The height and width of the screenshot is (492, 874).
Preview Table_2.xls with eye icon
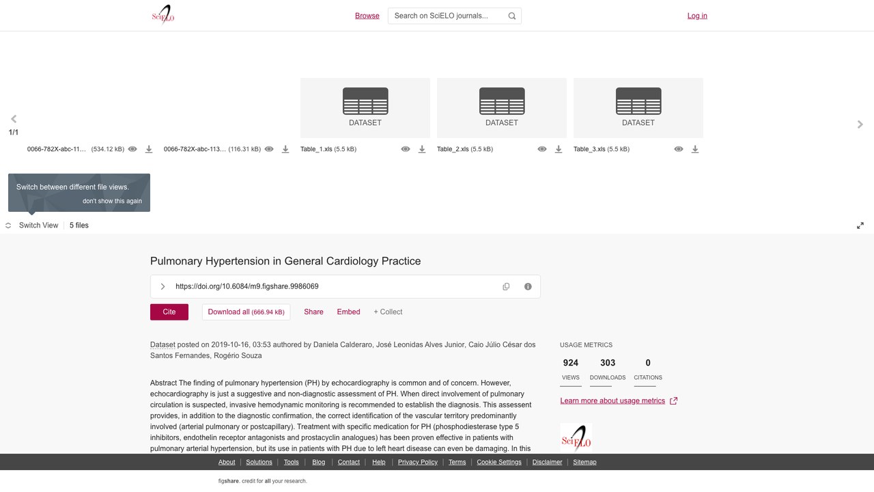[x=542, y=149]
